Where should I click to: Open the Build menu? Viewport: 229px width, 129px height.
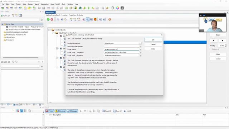click(x=24, y=4)
